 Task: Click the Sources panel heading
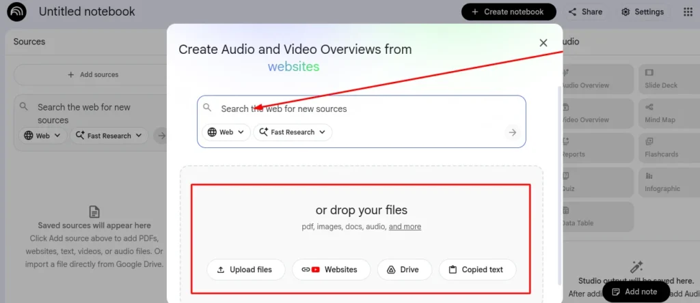tap(29, 42)
